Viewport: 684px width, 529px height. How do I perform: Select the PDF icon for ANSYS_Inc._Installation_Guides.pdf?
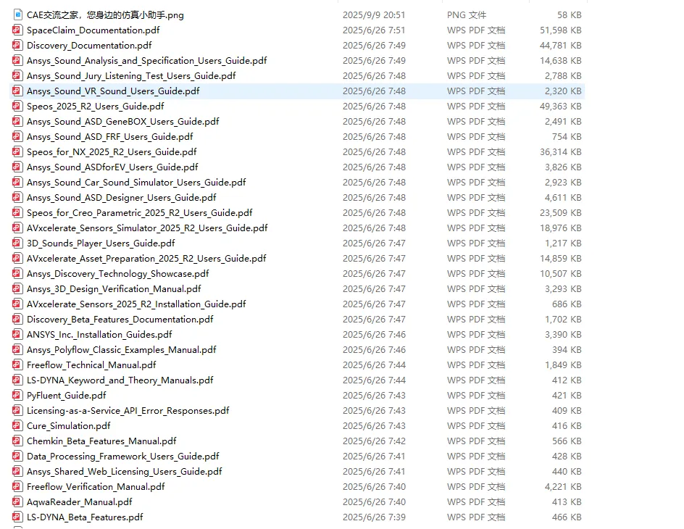pyautogui.click(x=17, y=335)
